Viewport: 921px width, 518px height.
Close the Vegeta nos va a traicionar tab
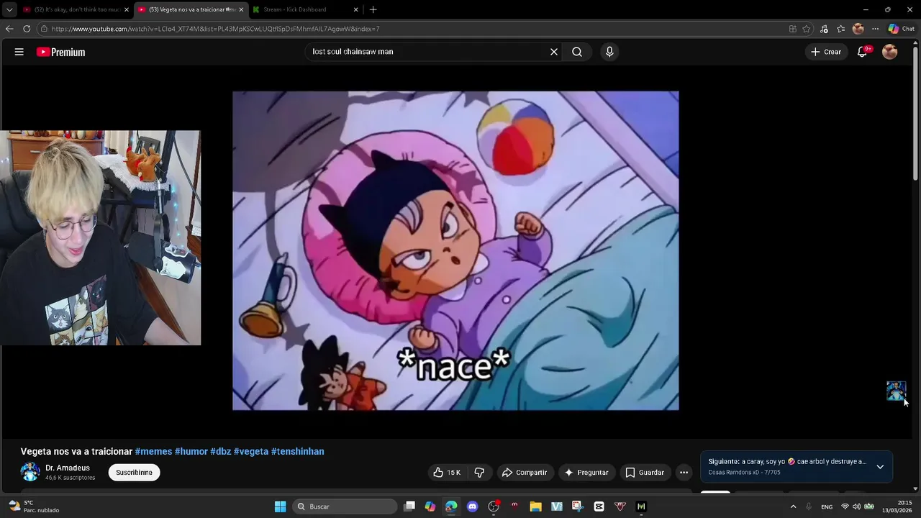(x=241, y=9)
